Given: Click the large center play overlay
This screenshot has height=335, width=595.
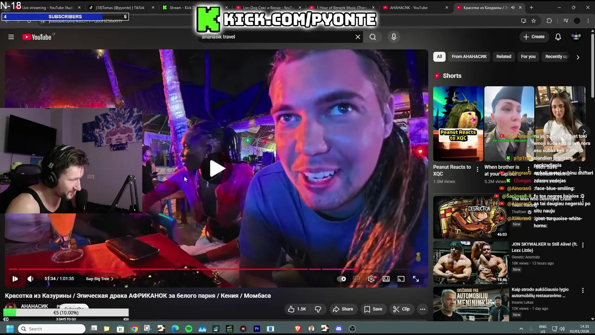Looking at the screenshot, I should point(216,168).
